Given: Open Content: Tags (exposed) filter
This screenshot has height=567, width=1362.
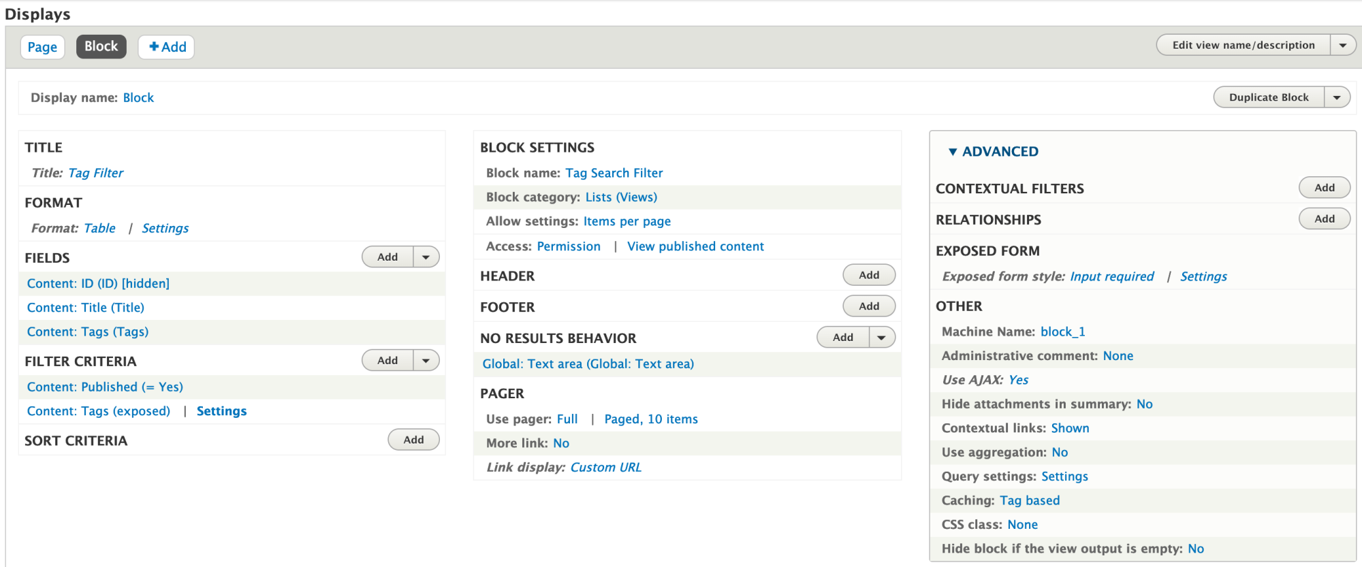Looking at the screenshot, I should coord(99,411).
